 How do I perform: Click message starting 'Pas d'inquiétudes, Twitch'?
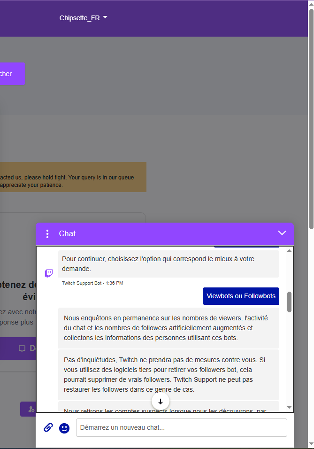coord(168,374)
